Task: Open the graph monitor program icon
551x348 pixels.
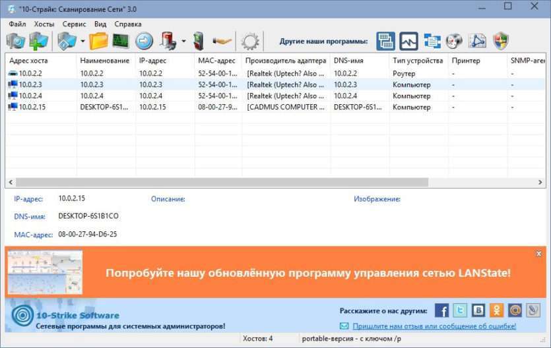Action: pyautogui.click(x=409, y=41)
